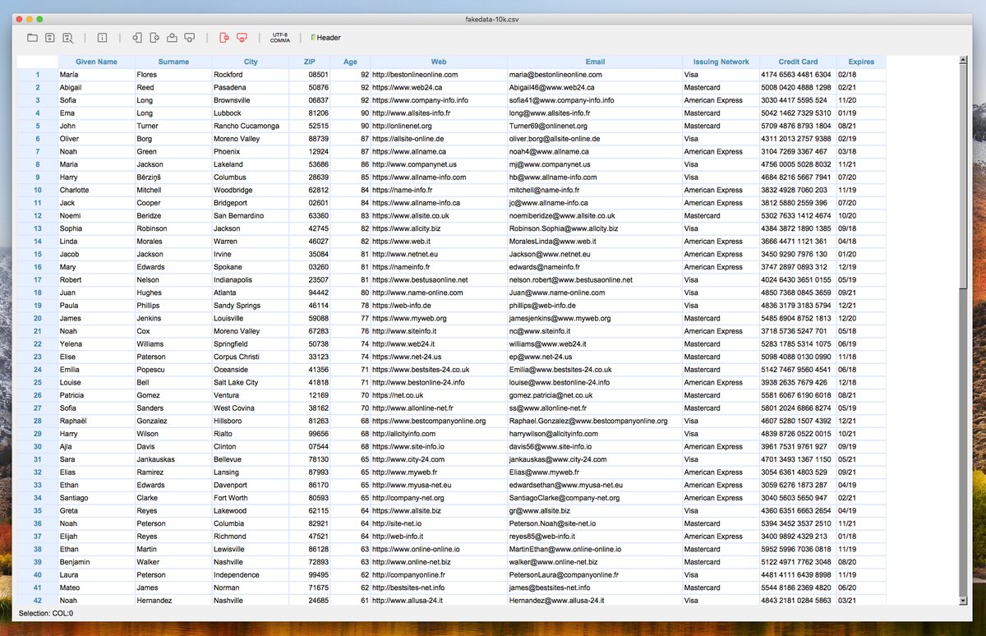Select the Given Name column header

96,62
